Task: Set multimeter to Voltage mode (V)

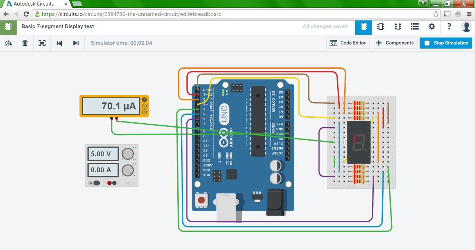Action: 144,106
